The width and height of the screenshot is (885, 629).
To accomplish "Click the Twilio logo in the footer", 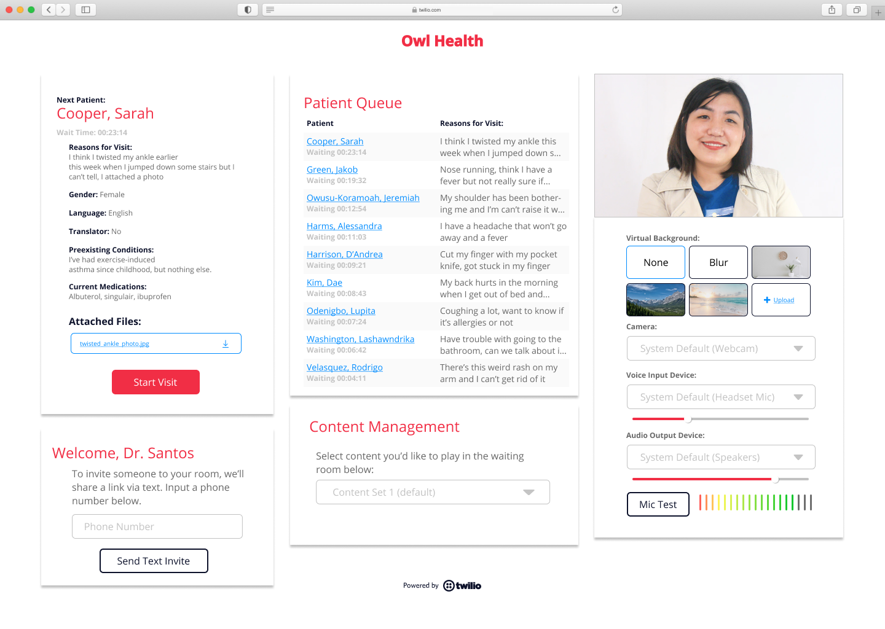I will 462,585.
